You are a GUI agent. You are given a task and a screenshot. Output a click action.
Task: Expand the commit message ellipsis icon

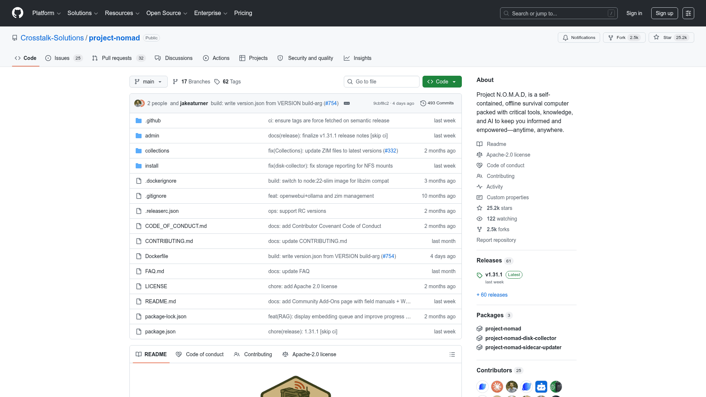(x=346, y=103)
